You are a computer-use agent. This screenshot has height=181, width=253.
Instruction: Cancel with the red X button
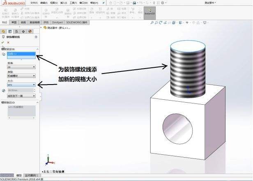pyautogui.click(x=8, y=42)
